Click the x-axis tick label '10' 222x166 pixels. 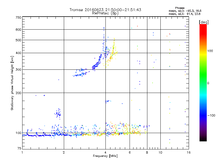[x=160, y=152]
